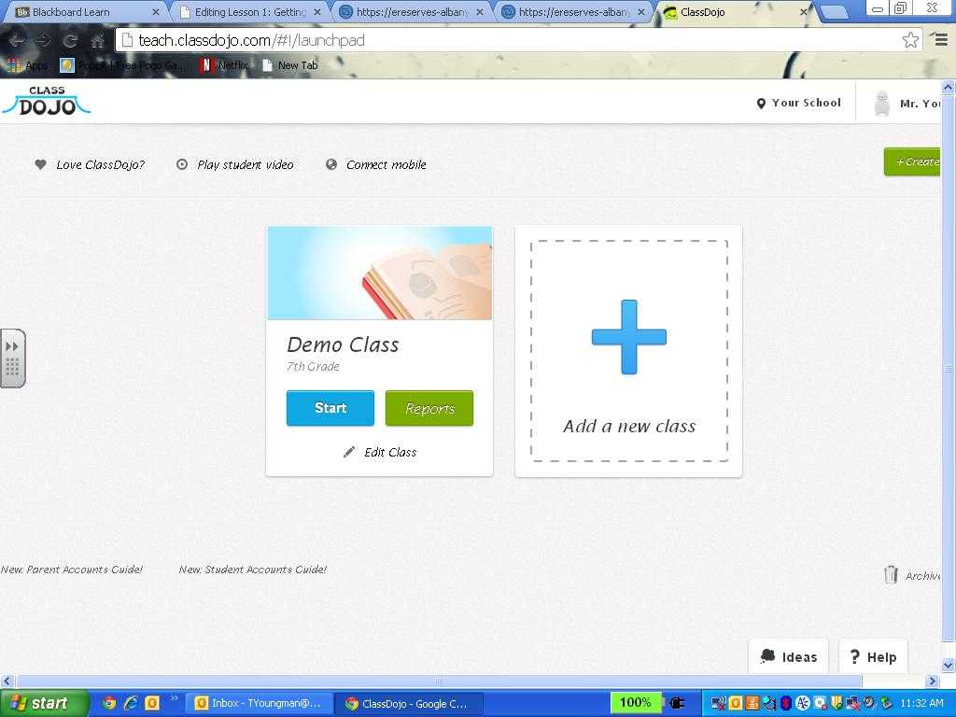
Task: Click the heart icon beside Love ClassDojo
Action: point(40,164)
